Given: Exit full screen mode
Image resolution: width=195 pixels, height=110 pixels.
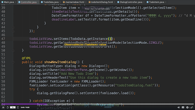Looking at the screenshot, I should coord(192,107).
